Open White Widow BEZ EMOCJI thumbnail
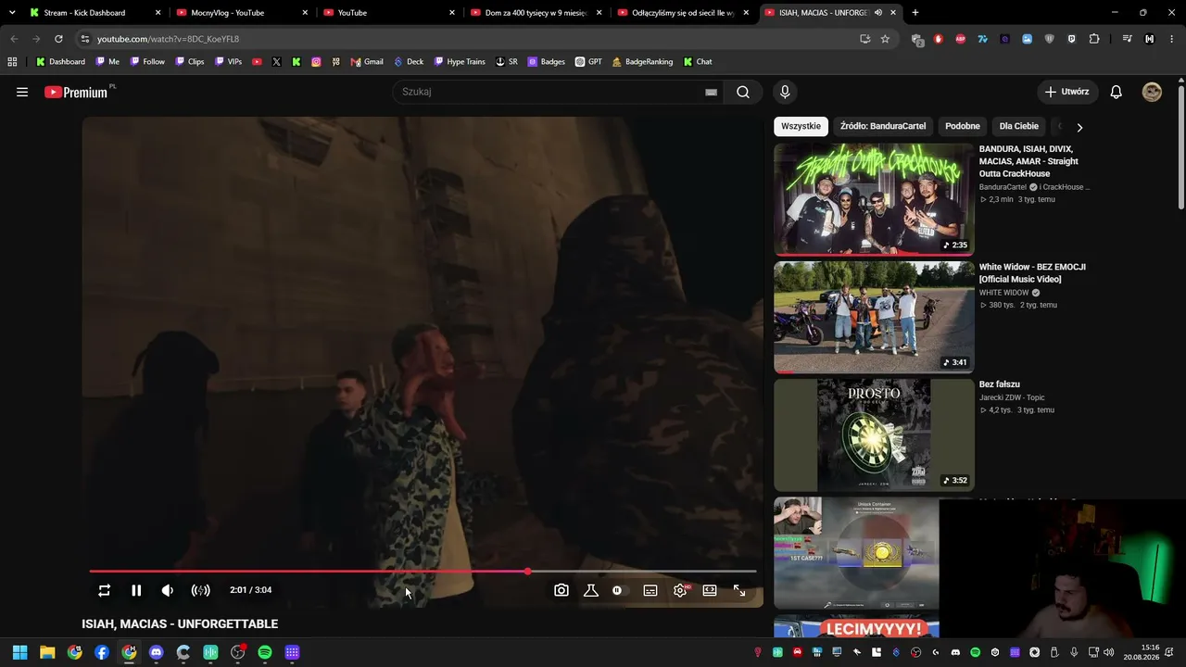Image resolution: width=1186 pixels, height=667 pixels. point(874,317)
